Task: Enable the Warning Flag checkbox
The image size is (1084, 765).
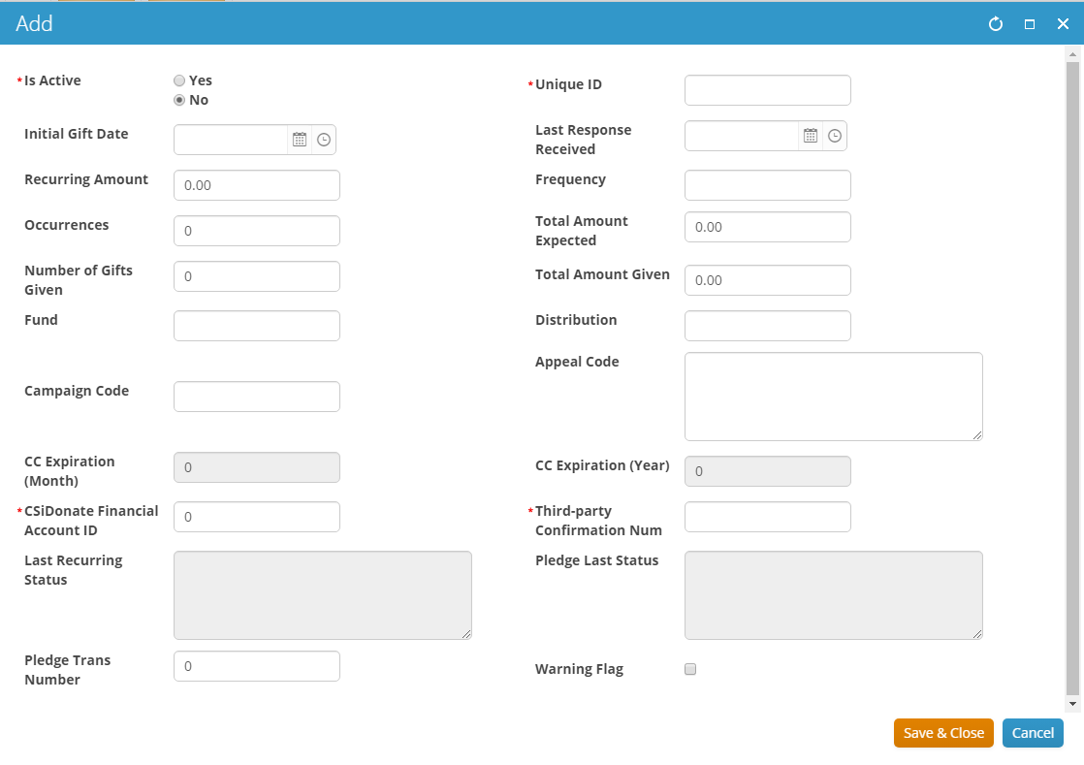Action: (x=690, y=669)
